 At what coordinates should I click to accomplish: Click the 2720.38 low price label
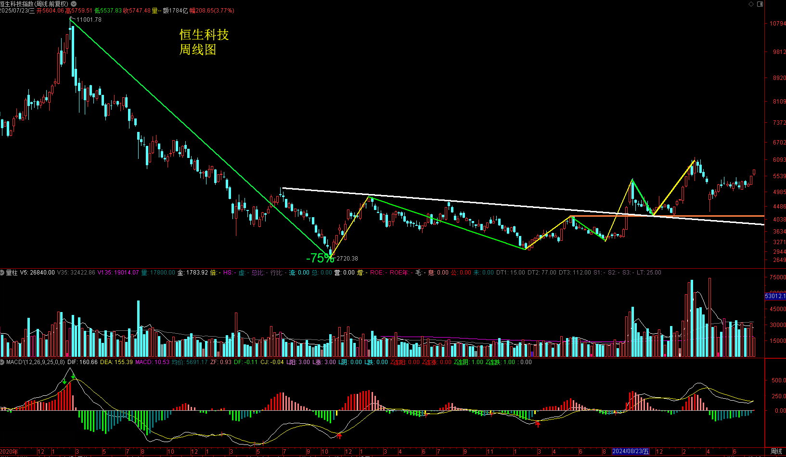click(347, 259)
